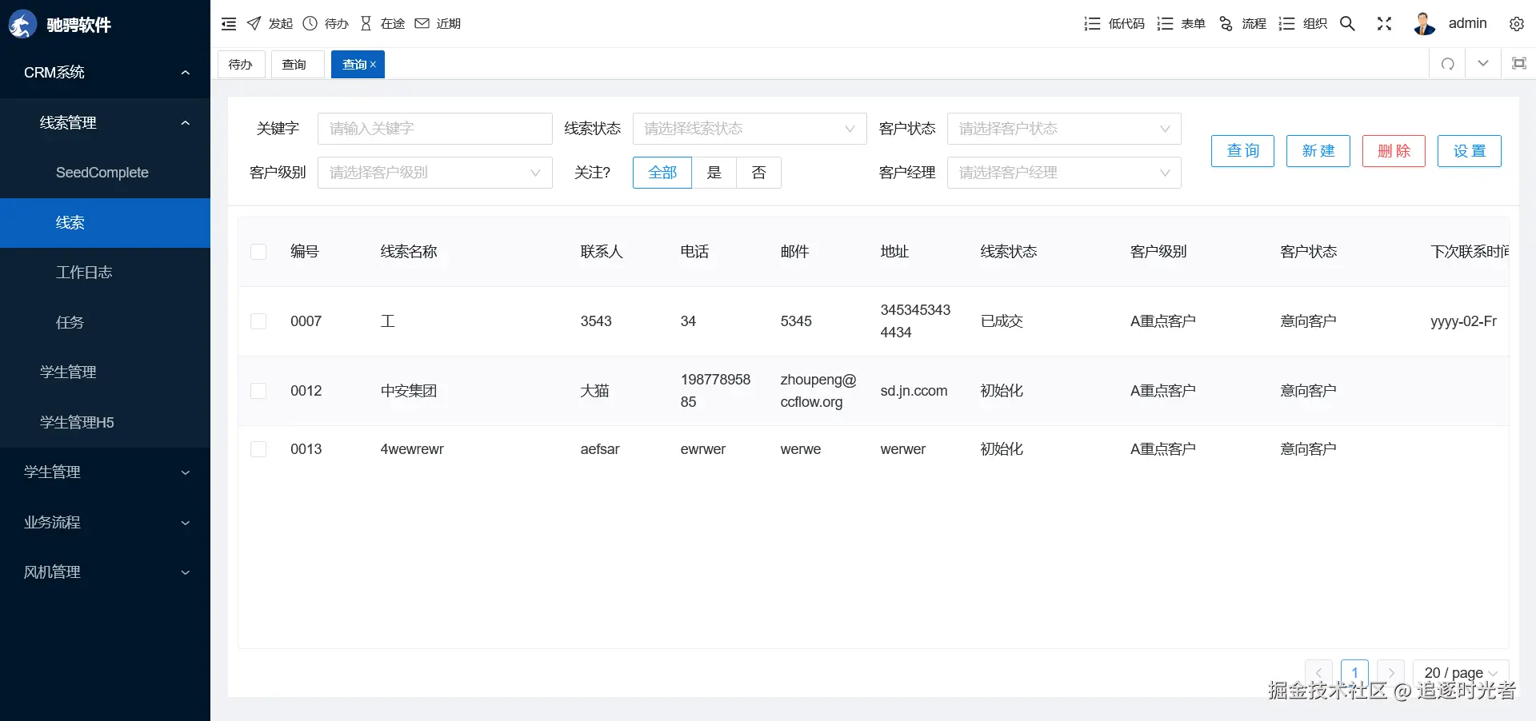Open 待办 clock icon in top toolbar
Screen dimensions: 1536x721
(x=310, y=23)
